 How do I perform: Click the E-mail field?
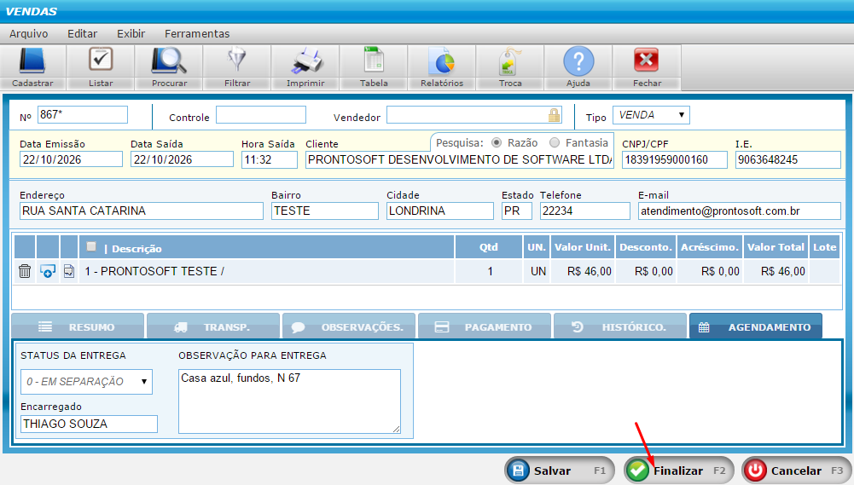point(740,211)
